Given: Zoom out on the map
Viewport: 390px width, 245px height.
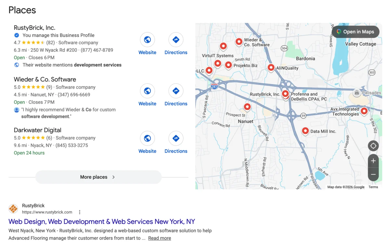Looking at the screenshot, I should coord(373,174).
